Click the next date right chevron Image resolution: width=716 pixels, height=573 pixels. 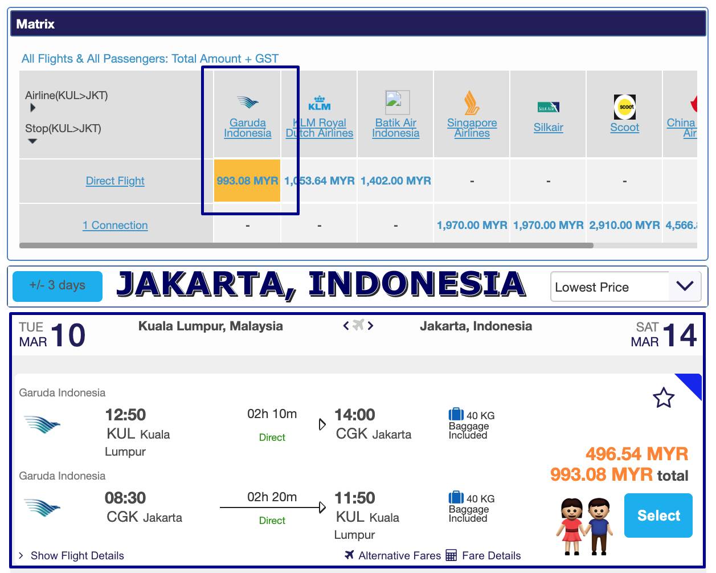coord(371,326)
